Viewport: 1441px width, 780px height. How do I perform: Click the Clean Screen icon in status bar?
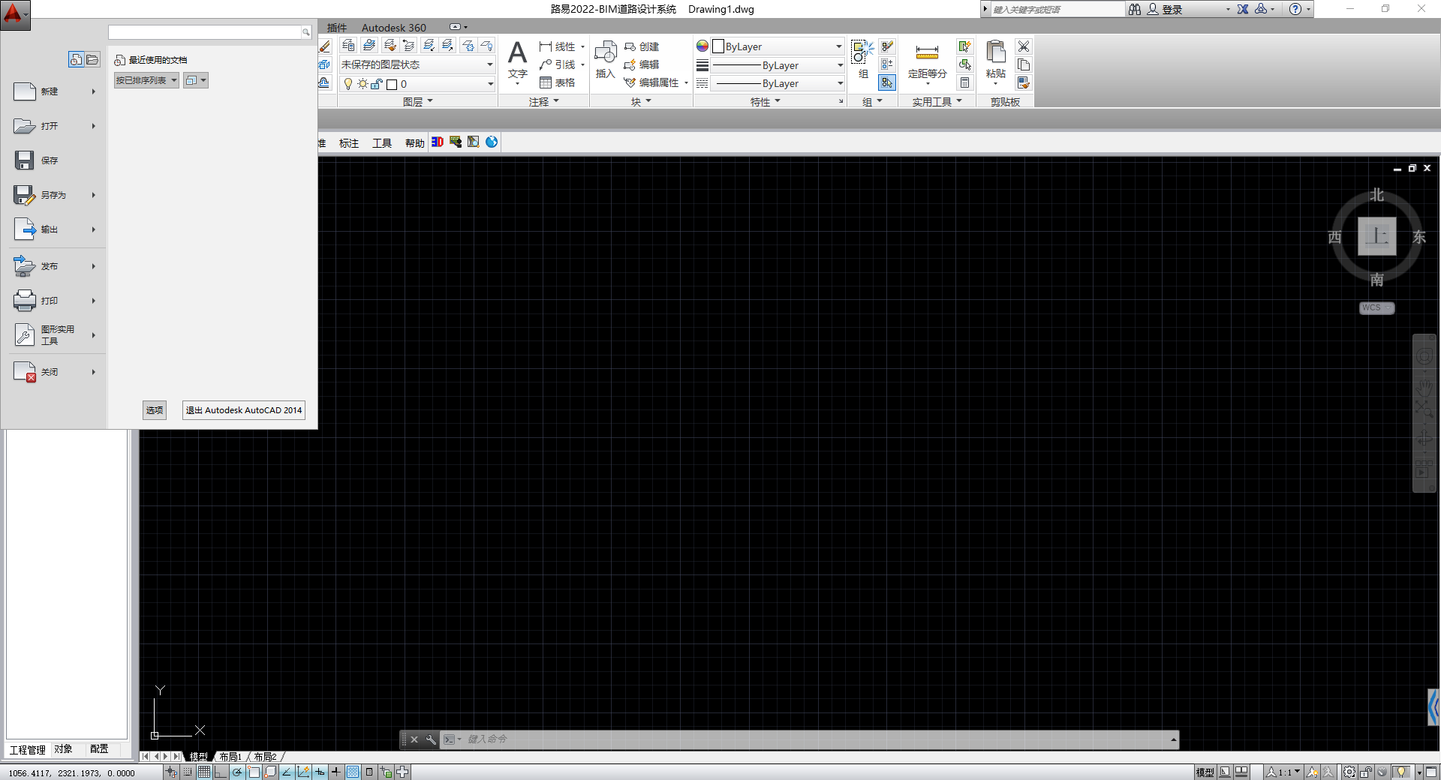[1431, 772]
